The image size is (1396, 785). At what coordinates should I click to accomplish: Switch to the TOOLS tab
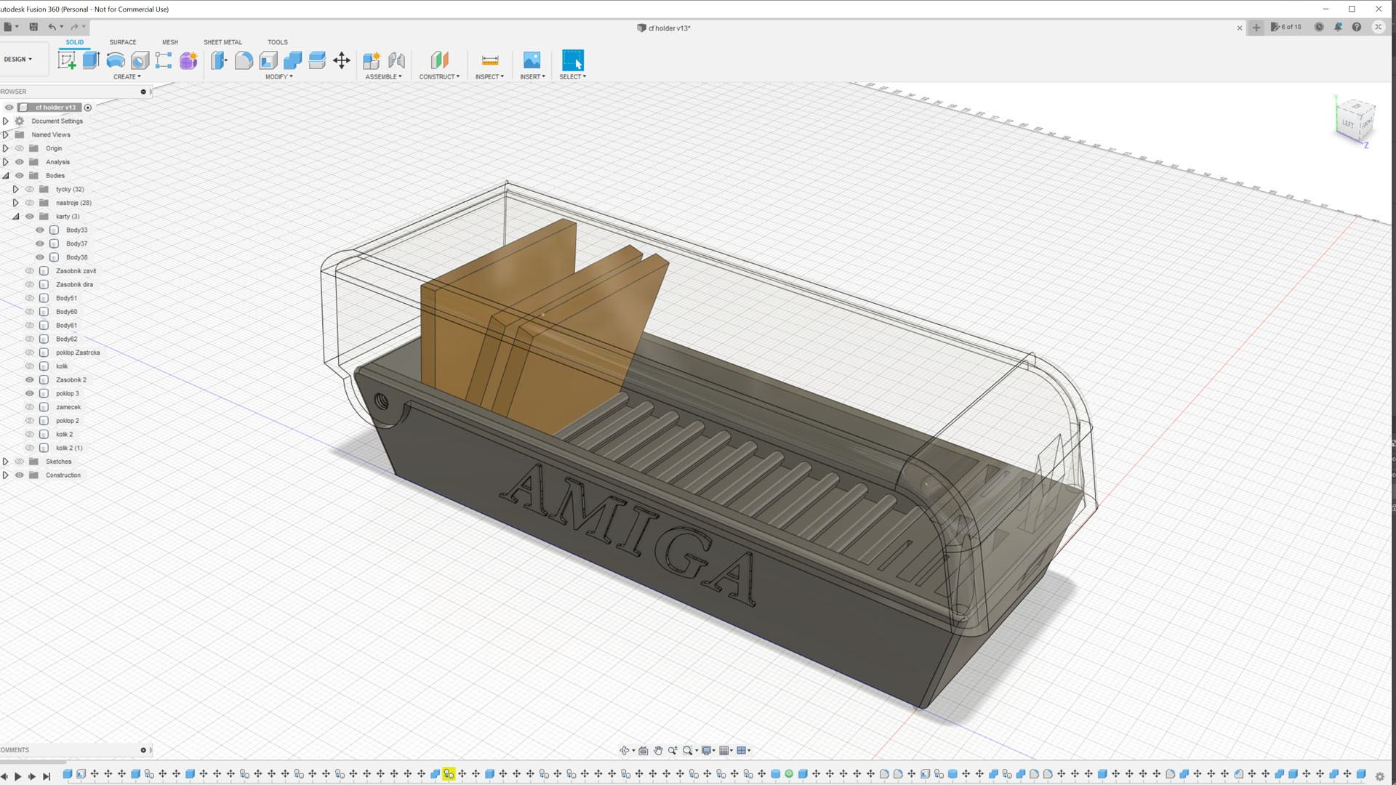[278, 42]
